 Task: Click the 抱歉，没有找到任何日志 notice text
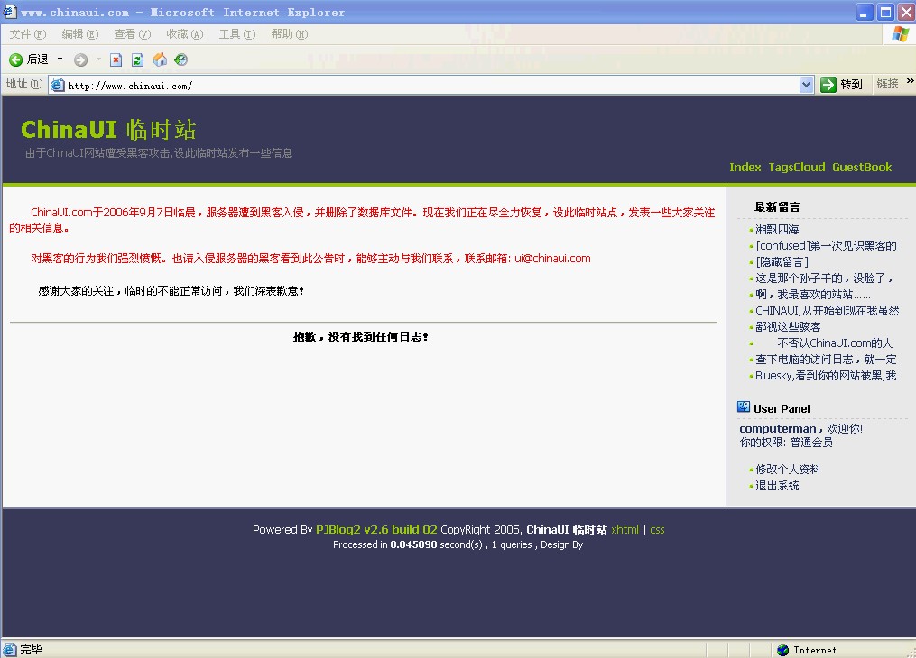[x=360, y=336]
